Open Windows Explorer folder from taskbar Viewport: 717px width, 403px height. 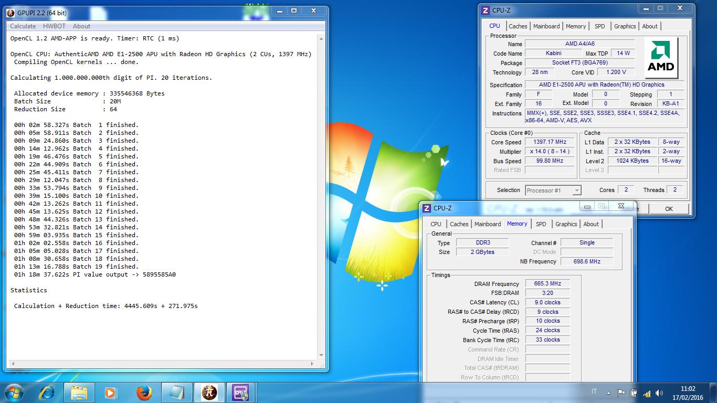click(79, 392)
